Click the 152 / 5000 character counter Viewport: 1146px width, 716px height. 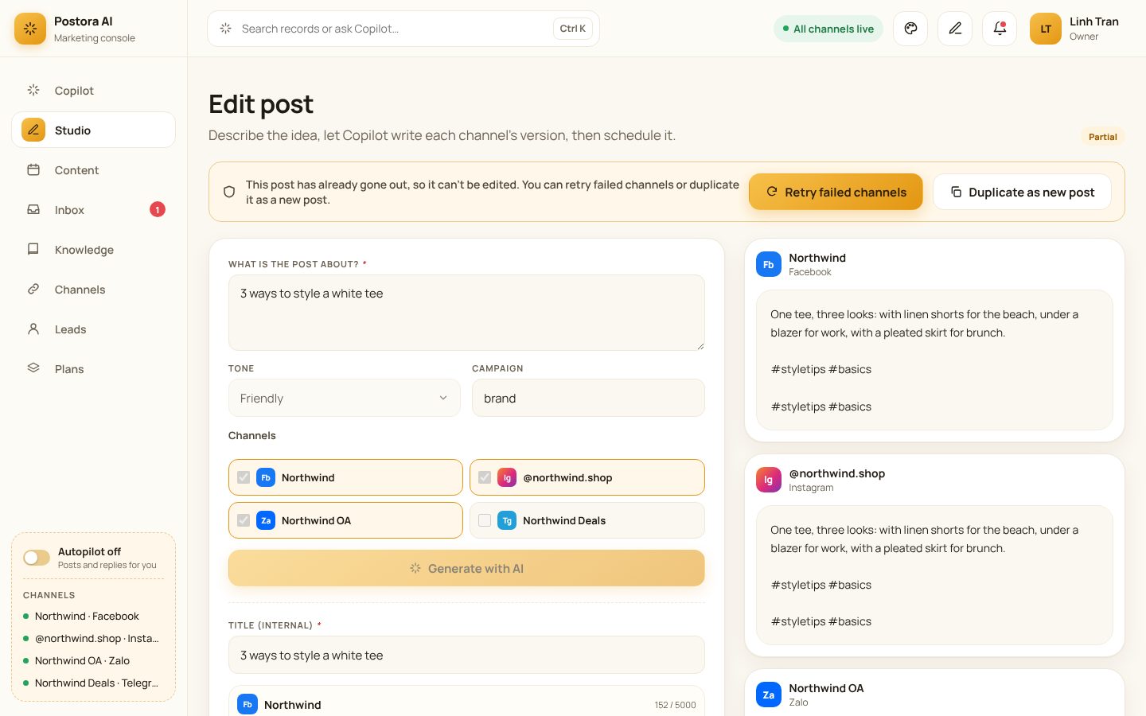pos(675,705)
